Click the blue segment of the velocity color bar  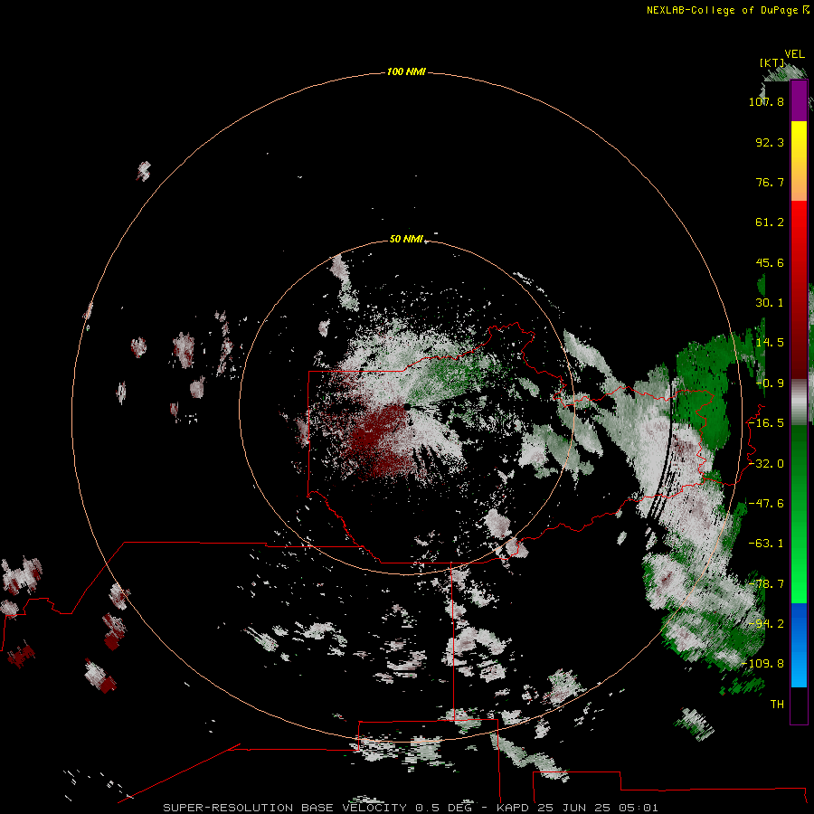pyautogui.click(x=799, y=644)
